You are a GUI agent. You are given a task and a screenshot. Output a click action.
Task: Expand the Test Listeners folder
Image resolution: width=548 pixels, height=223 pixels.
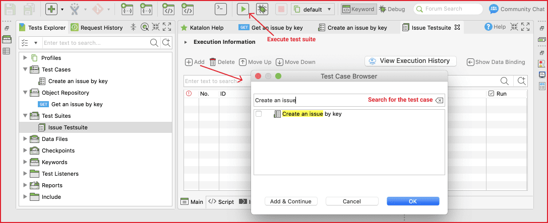tap(25, 174)
